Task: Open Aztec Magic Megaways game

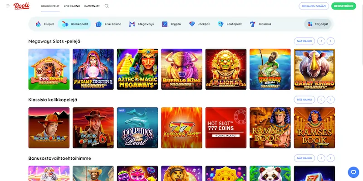Action: click(x=137, y=69)
